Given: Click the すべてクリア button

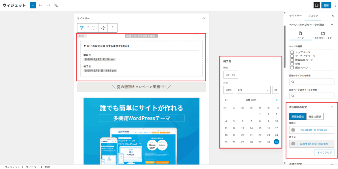Looking at the screenshot, I should (x=324, y=153).
